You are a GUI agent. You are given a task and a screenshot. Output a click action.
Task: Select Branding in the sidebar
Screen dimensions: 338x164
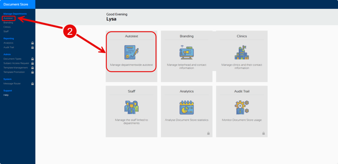(x=8, y=22)
